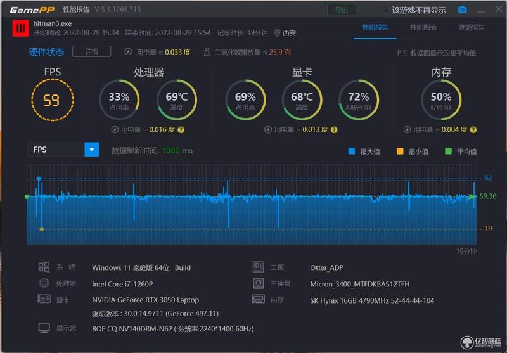Click the motherboard icon beside 主板
This screenshot has height=353, width=507.
click(258, 267)
